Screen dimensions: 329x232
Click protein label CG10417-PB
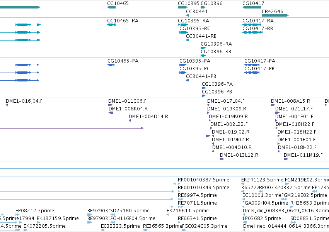(x=259, y=69)
